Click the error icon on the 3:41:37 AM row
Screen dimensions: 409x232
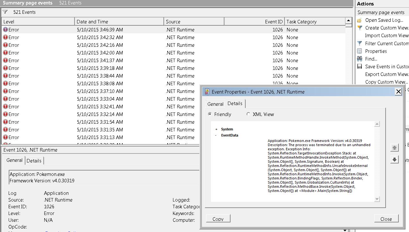pos(5,60)
